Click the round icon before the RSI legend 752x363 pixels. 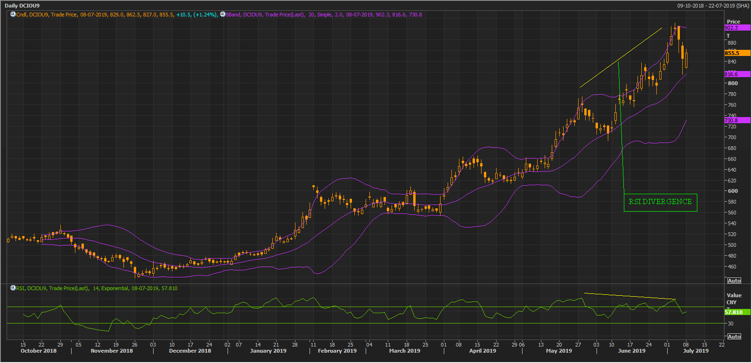[x=13, y=288]
